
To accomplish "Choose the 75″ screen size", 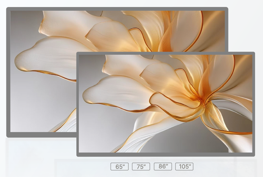I will 141,166.
